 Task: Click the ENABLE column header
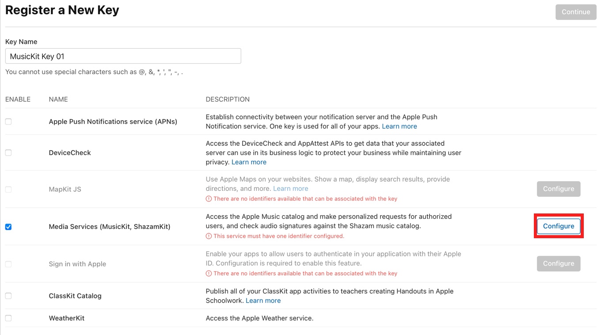pyautogui.click(x=18, y=99)
